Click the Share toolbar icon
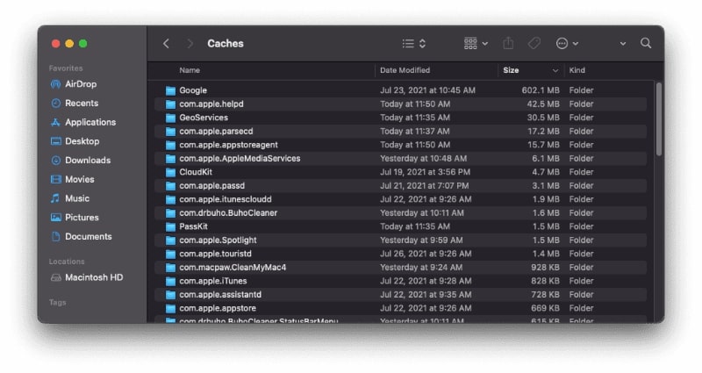 point(508,43)
